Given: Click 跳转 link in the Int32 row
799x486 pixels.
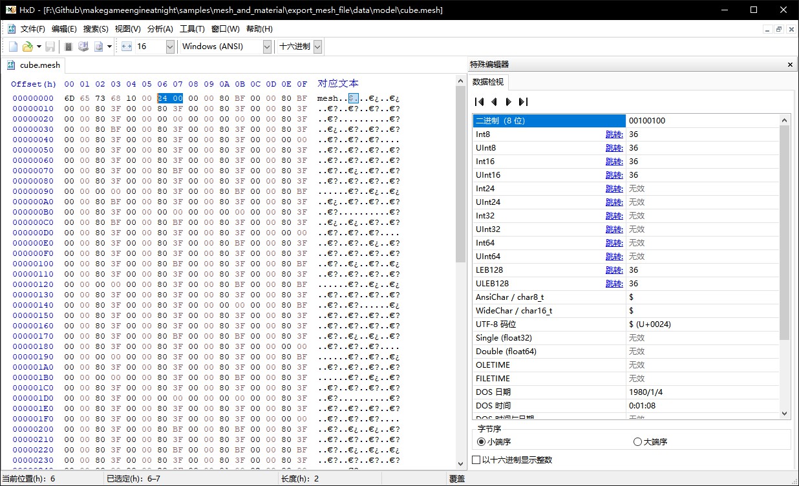Looking at the screenshot, I should 614,216.
